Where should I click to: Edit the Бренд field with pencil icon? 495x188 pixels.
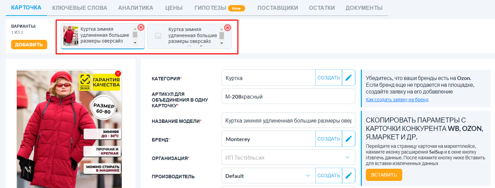[349, 139]
